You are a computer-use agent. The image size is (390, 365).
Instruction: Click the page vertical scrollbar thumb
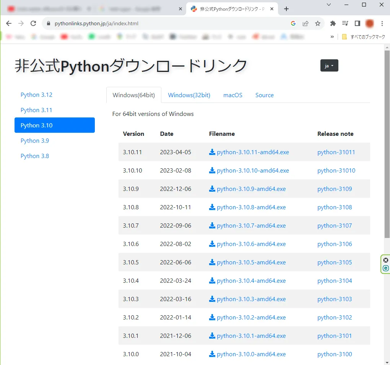(x=387, y=144)
